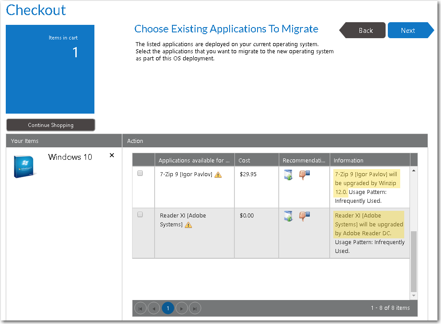Screen dimensions: 441x324
Task: Go to the previous page of results
Action: 154,308
